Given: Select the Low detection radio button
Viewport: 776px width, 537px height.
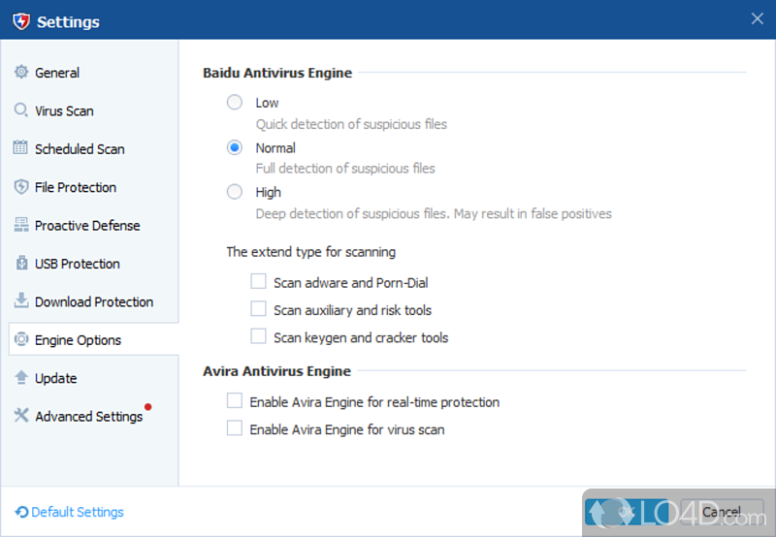Looking at the screenshot, I should (x=235, y=103).
